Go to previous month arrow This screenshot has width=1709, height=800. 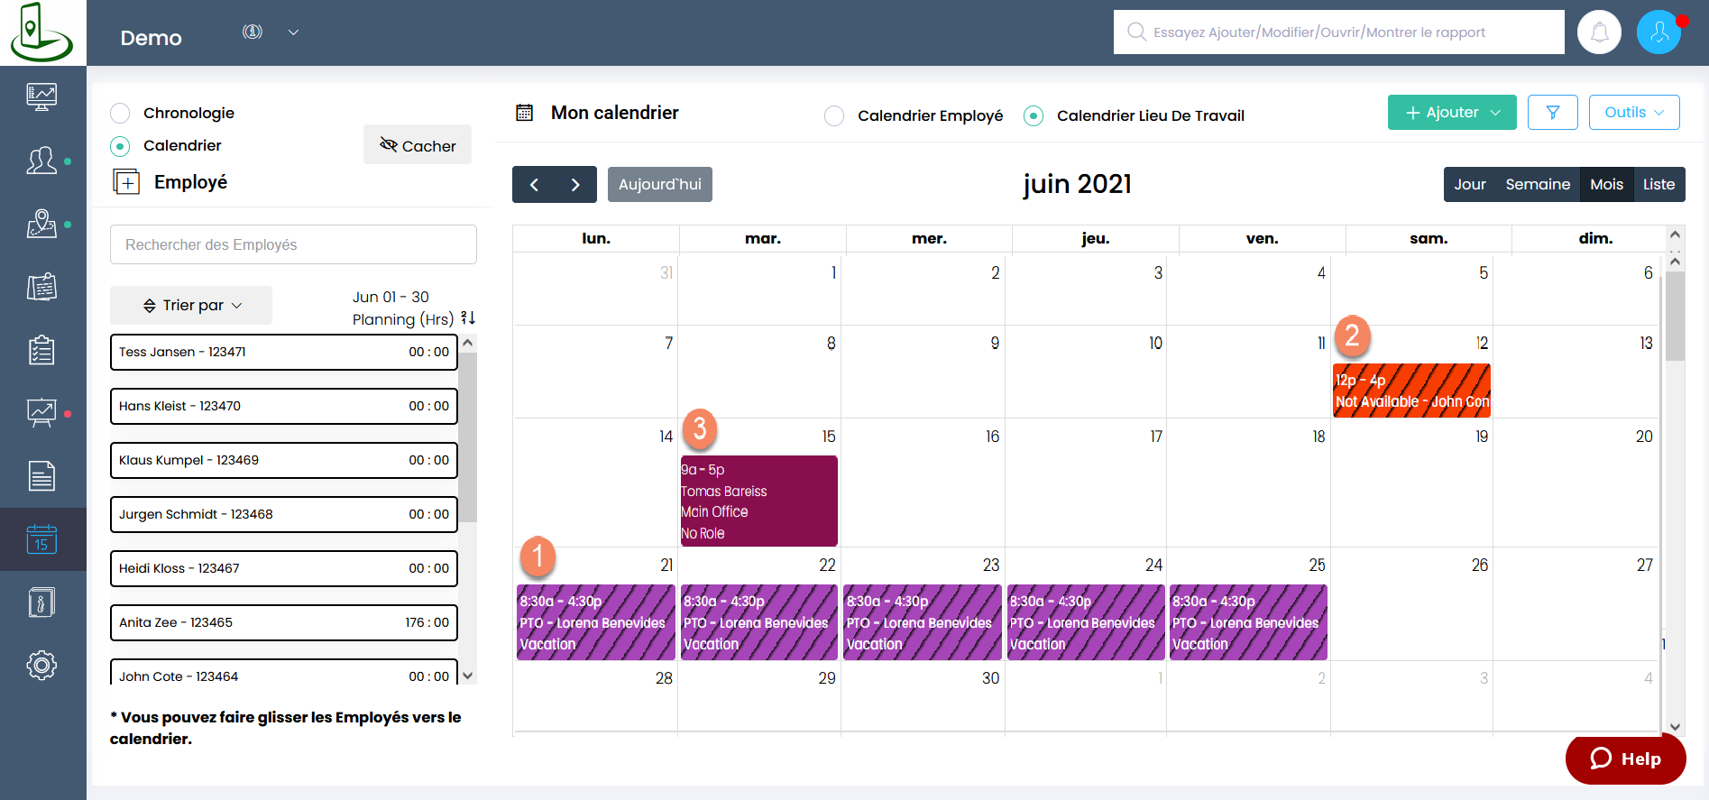click(x=534, y=185)
